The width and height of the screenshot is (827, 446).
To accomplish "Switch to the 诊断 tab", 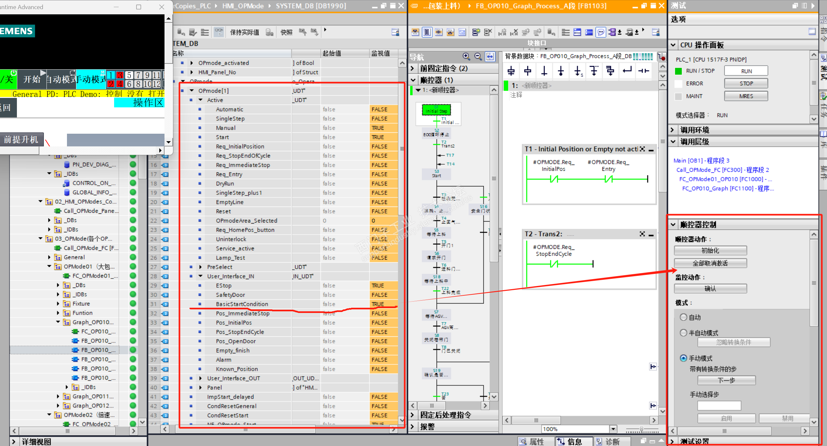I will [x=612, y=441].
